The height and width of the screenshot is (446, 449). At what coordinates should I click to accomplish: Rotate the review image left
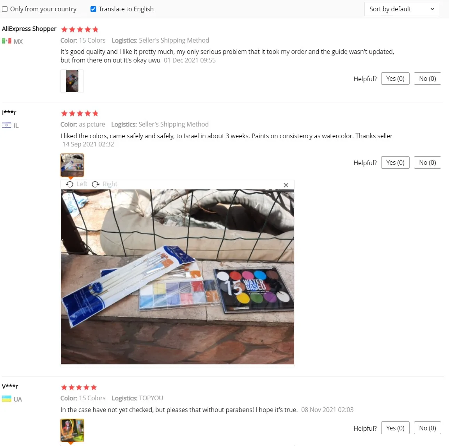pyautogui.click(x=76, y=184)
